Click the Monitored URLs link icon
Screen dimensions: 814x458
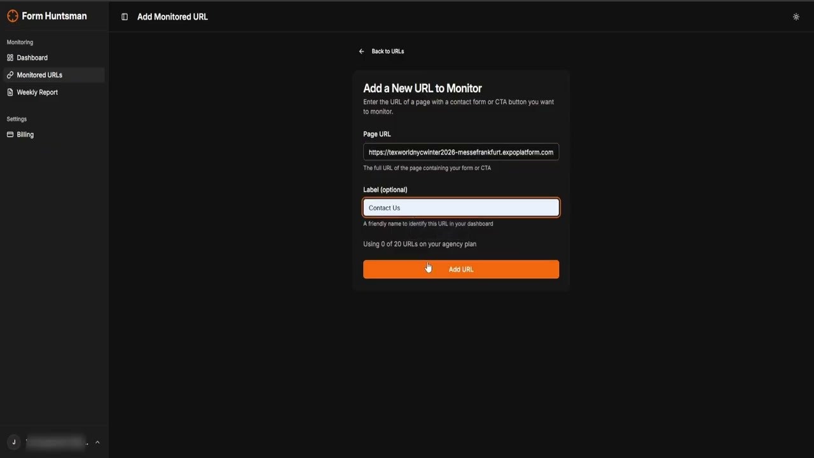tap(10, 75)
